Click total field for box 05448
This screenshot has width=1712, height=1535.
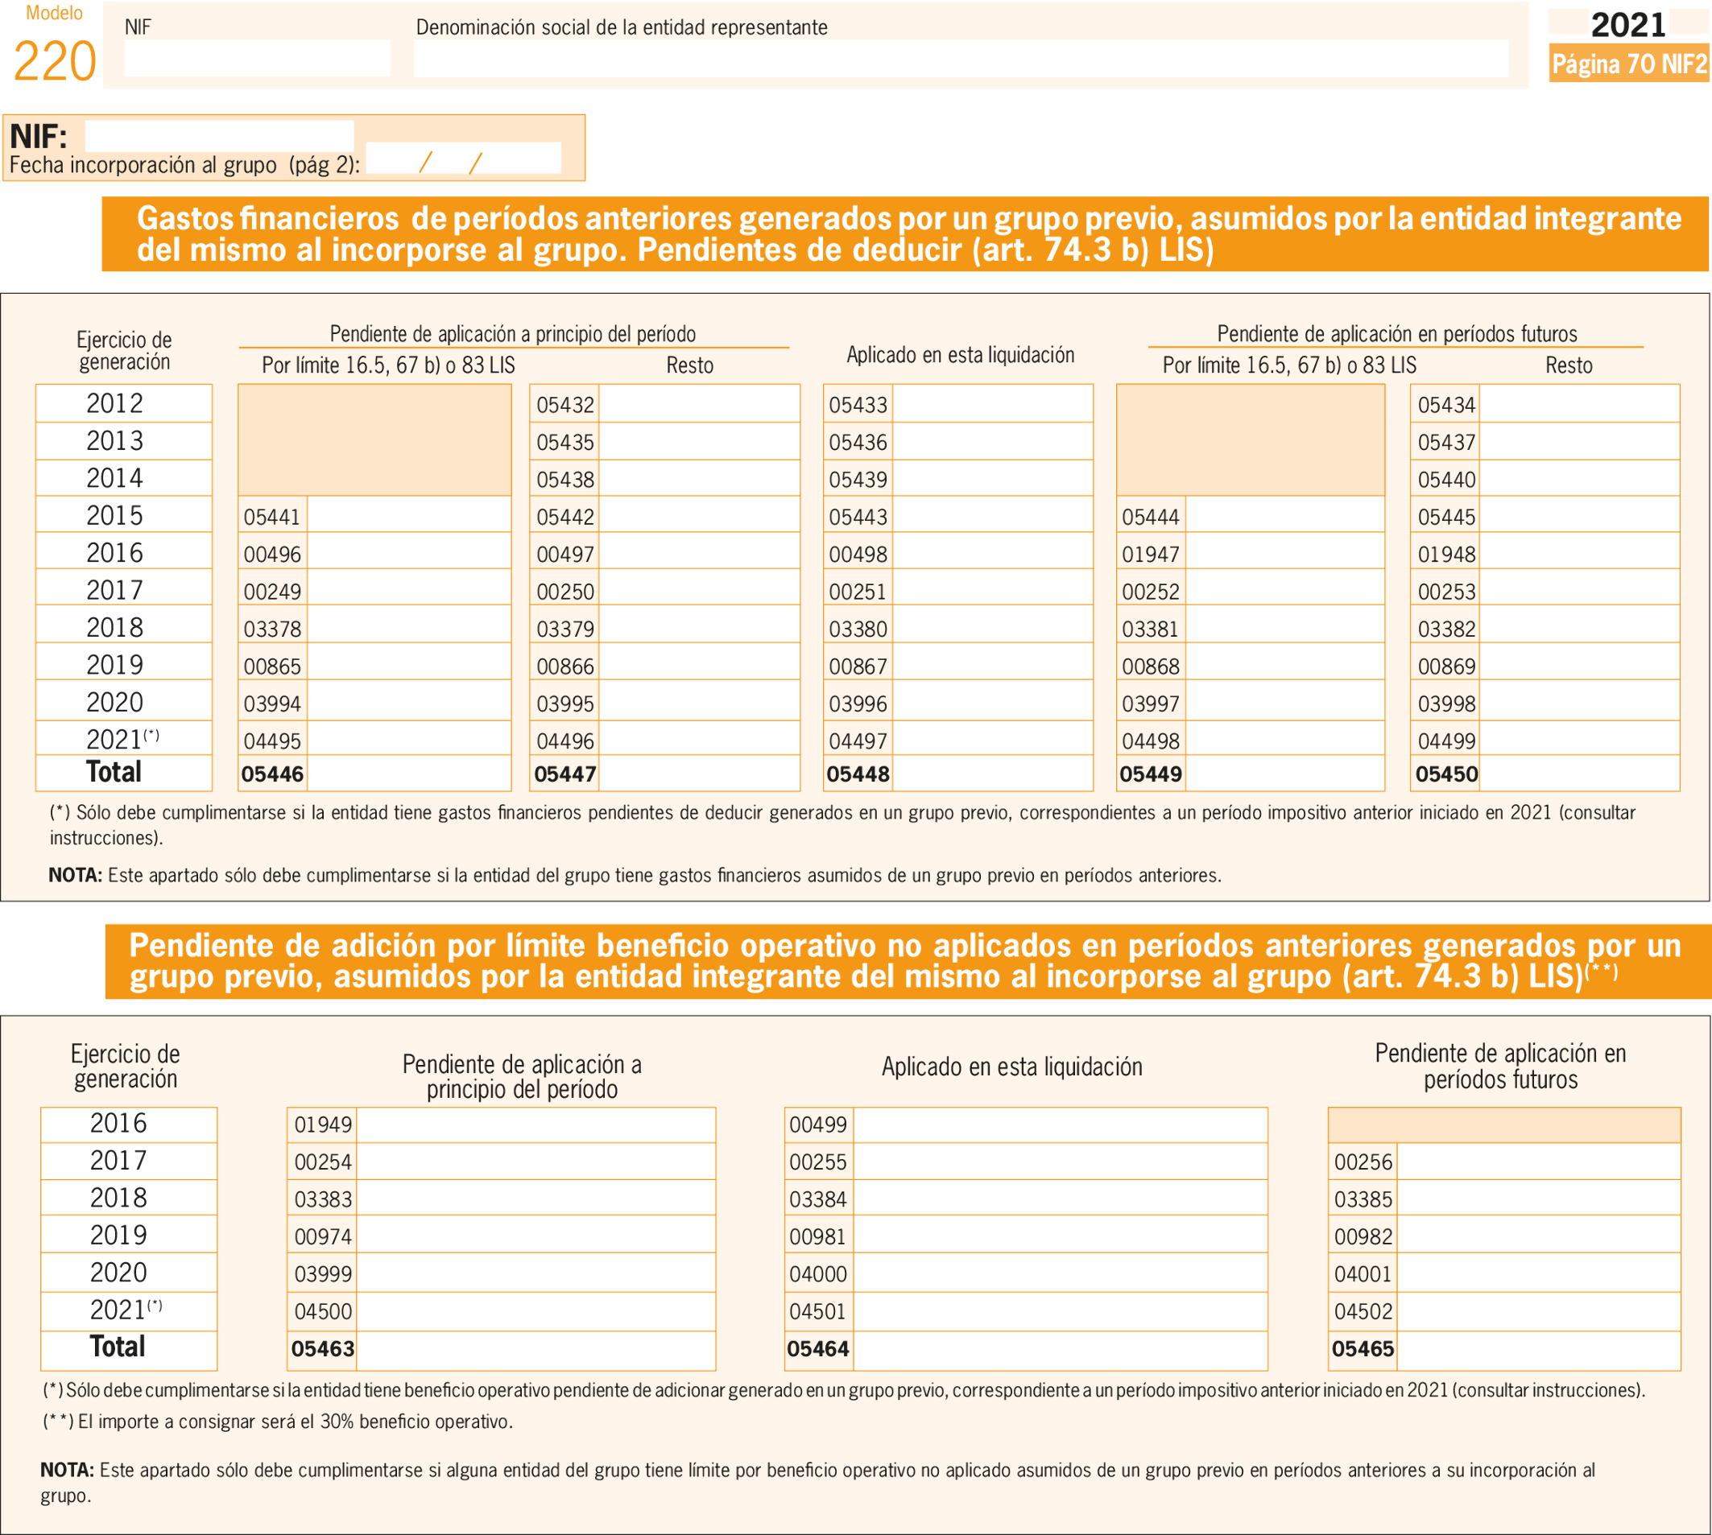tap(992, 774)
